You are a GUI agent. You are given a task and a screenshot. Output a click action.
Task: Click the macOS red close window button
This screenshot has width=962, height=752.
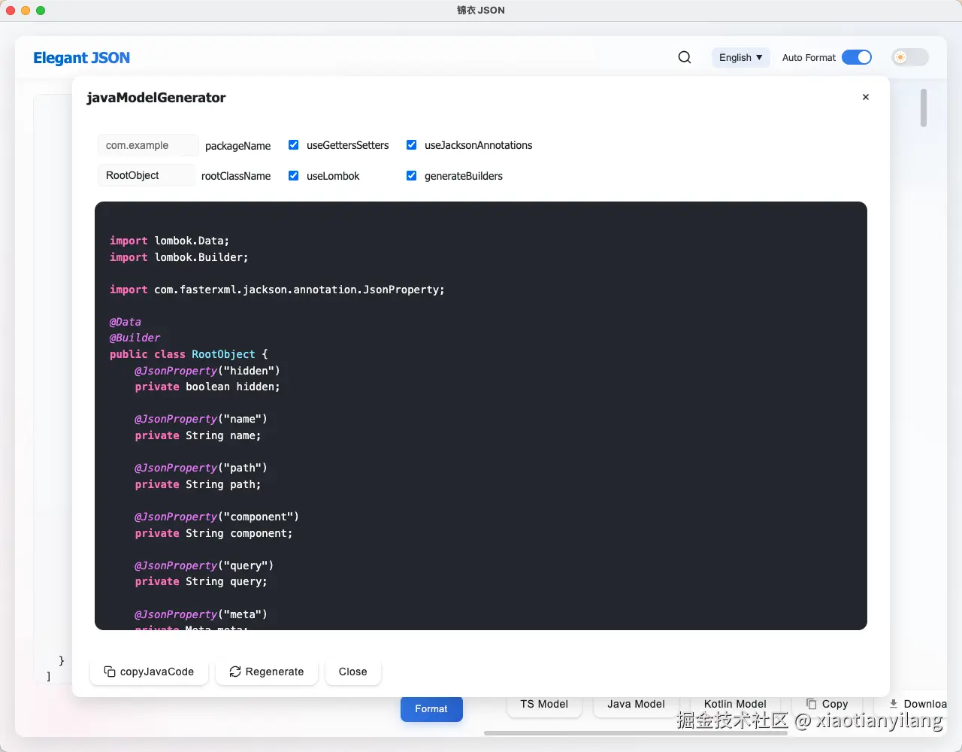pyautogui.click(x=11, y=11)
